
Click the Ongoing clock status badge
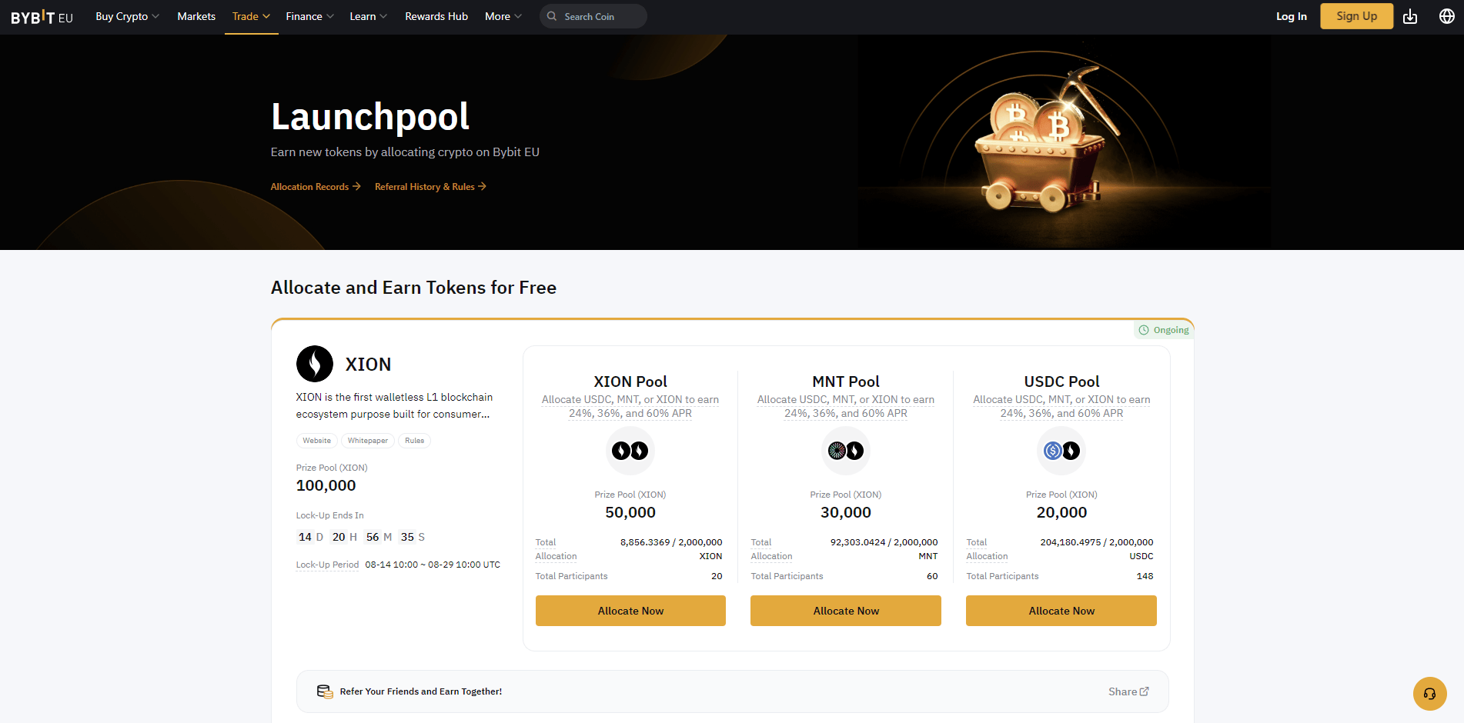(x=1164, y=330)
